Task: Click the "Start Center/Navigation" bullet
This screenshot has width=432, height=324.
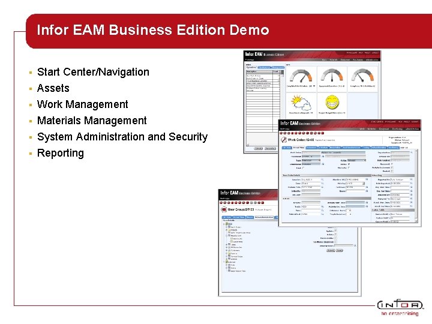Action: pyautogui.click(x=93, y=72)
